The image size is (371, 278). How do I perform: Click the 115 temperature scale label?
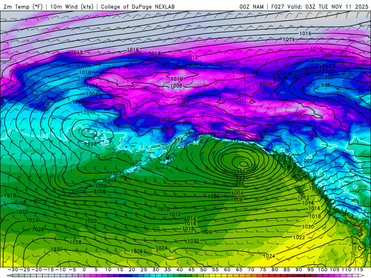pos(358,270)
